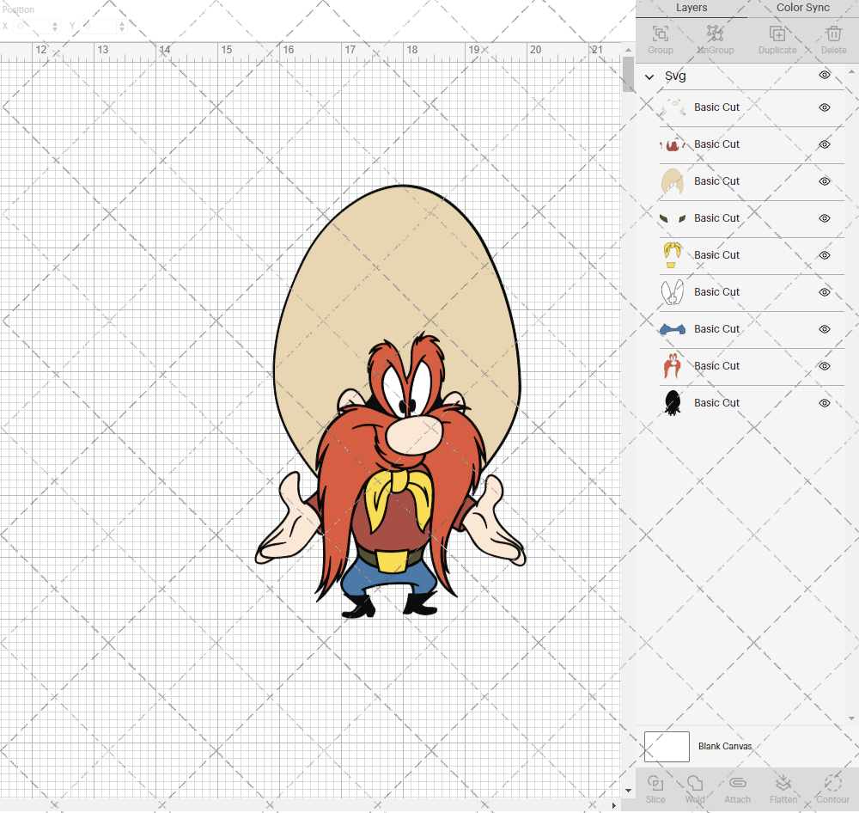Click the UnGroup icon

(715, 34)
